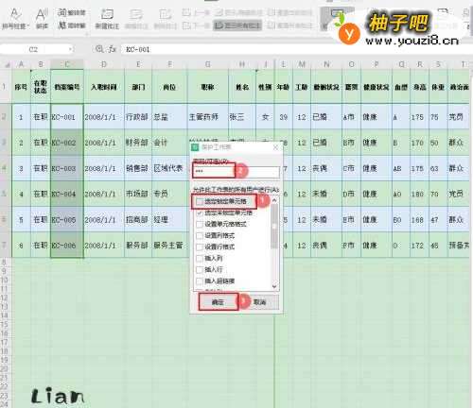
Task: Enable Insert columns (插入列) checkbox
Action: coord(200,258)
